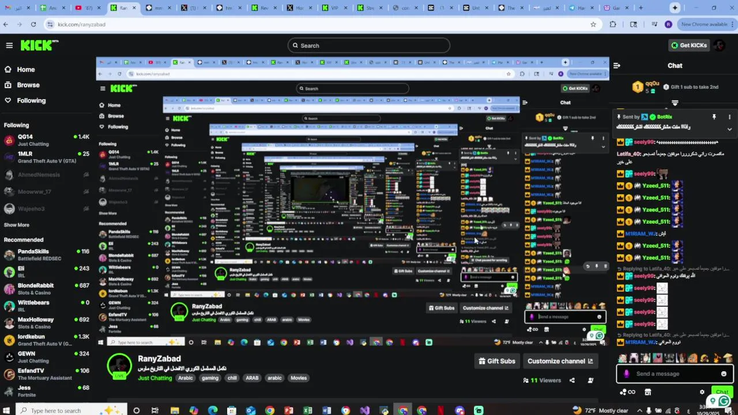Bookmark this page with star icon
This screenshot has height=415, width=738.
593,24
